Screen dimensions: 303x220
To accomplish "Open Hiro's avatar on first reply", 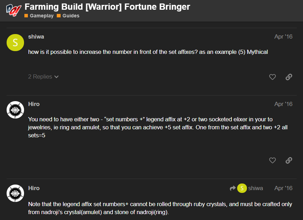I will 15,110.
